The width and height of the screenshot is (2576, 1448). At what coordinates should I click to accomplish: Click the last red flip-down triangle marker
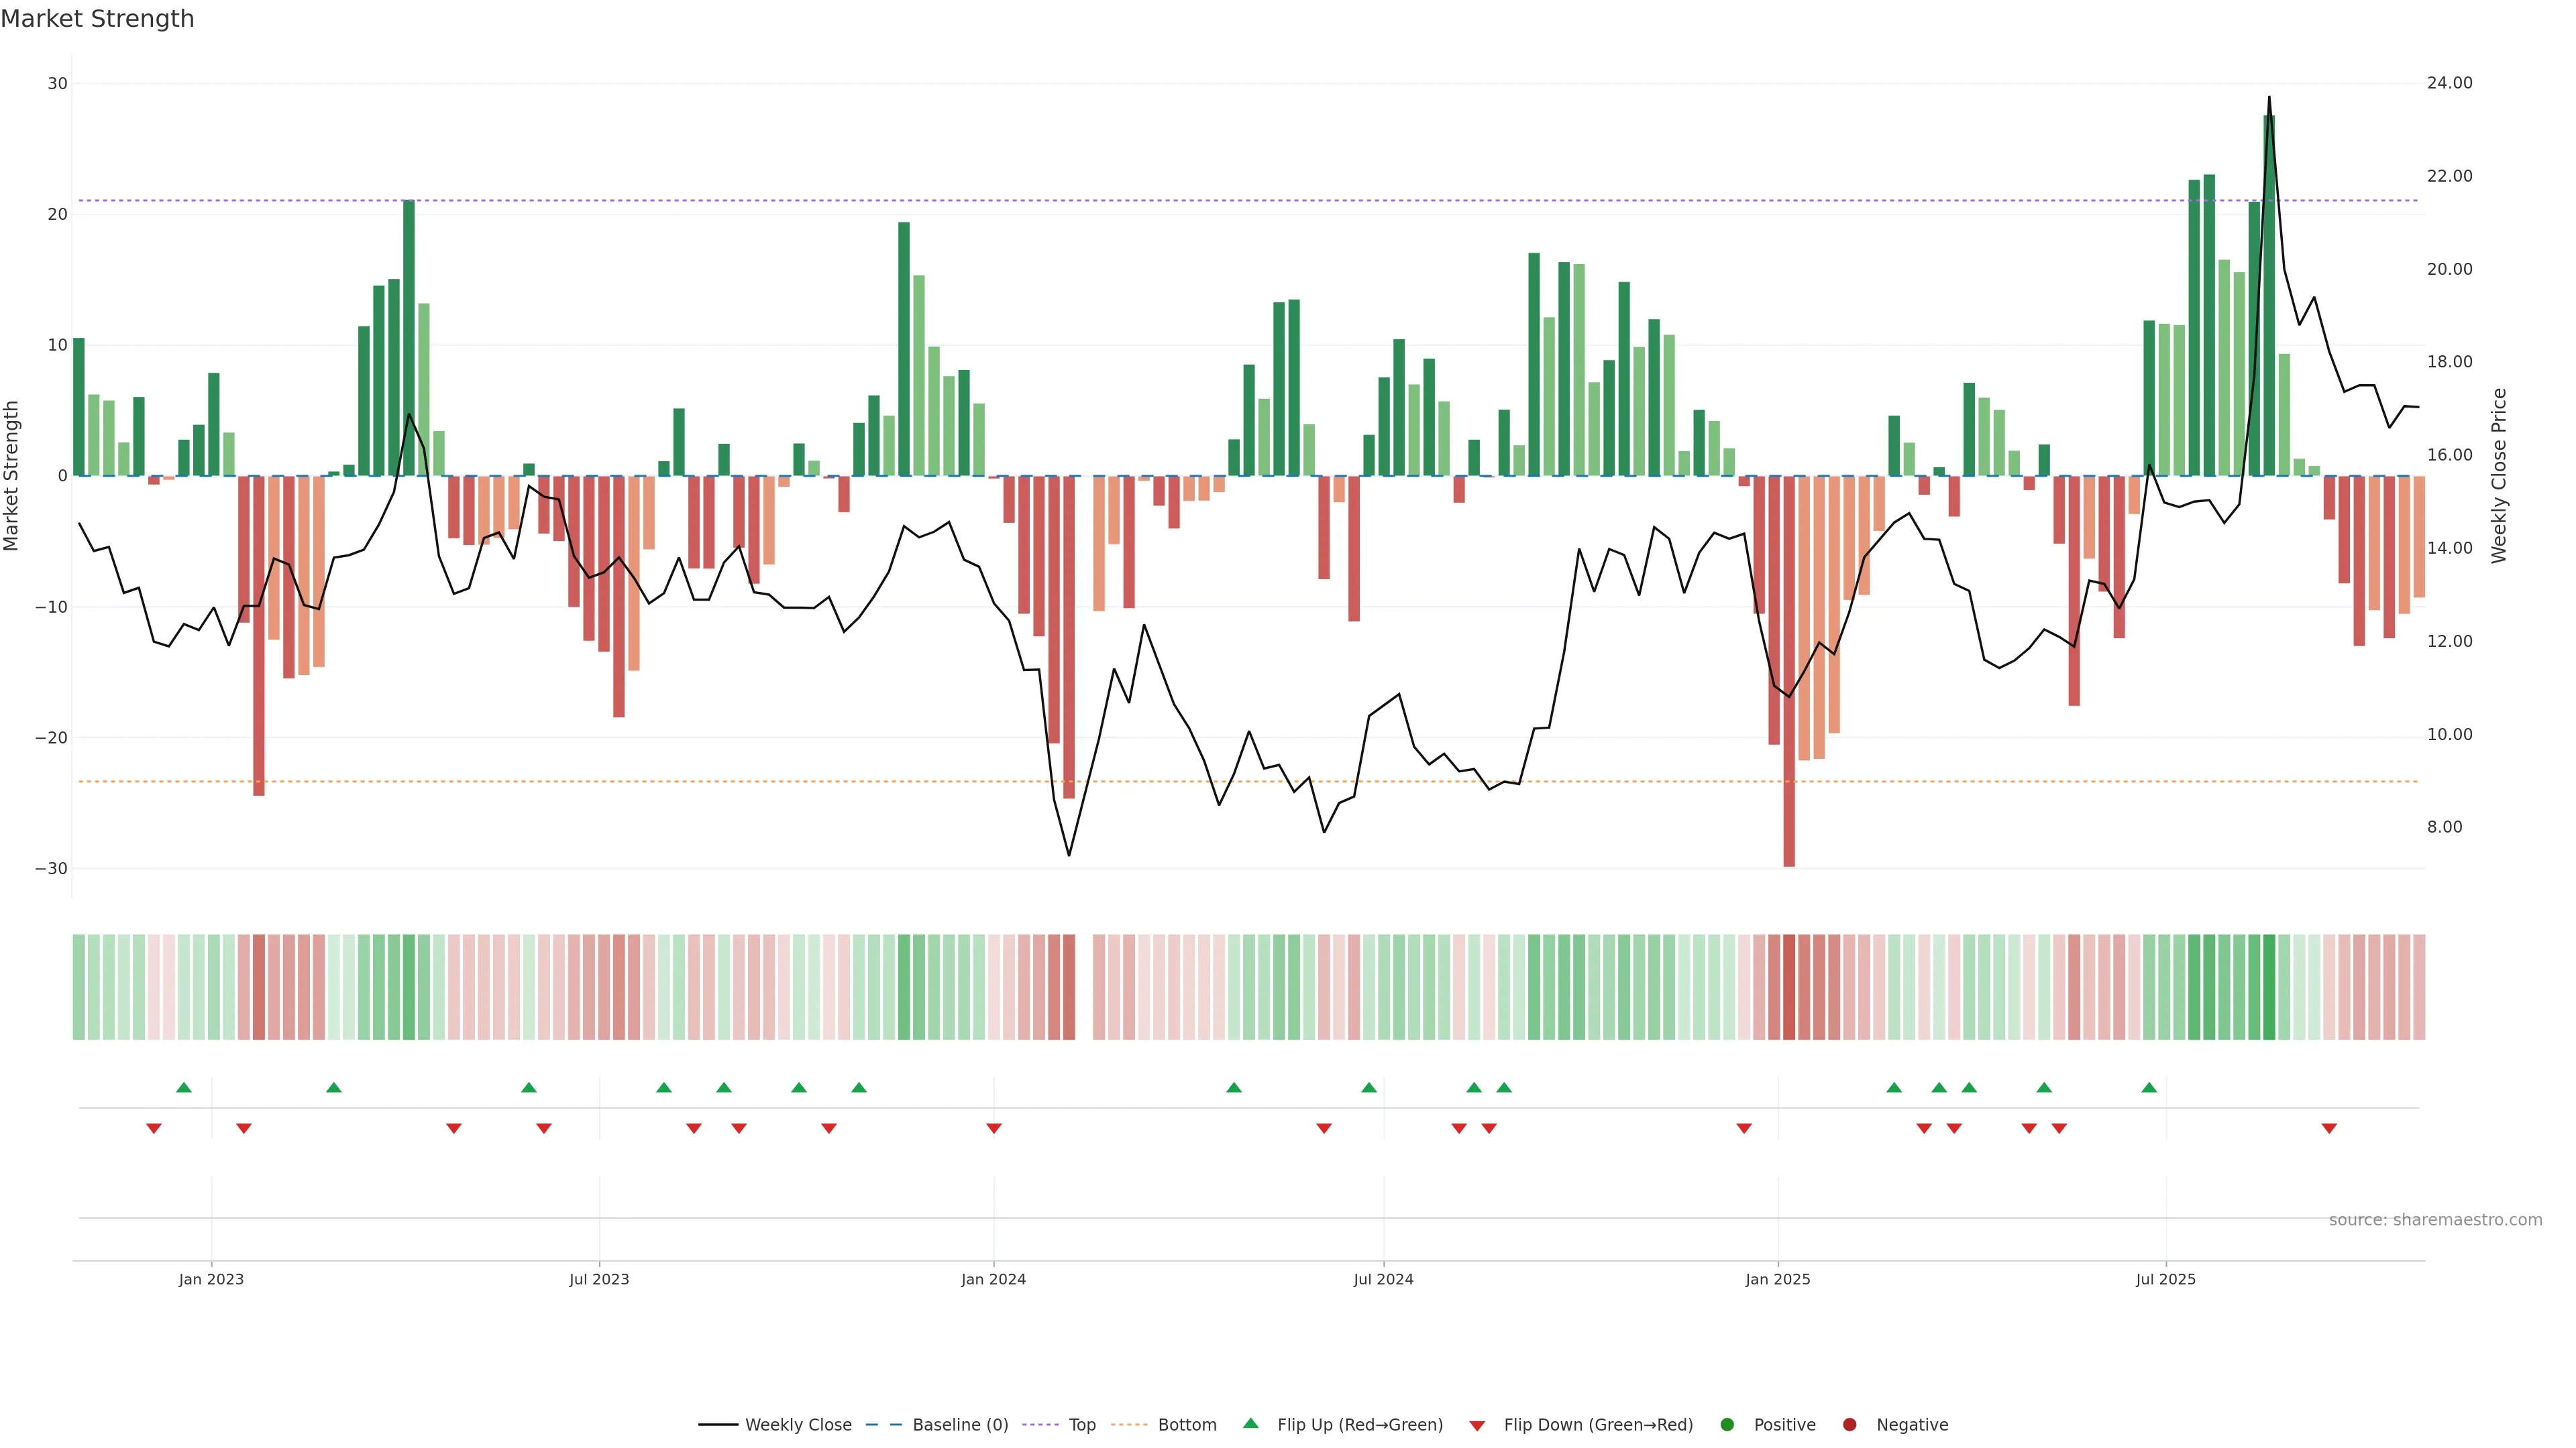(x=2329, y=1128)
